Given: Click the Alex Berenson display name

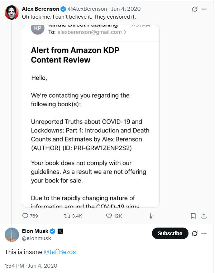Looking at the screenshot, I should [38, 9].
